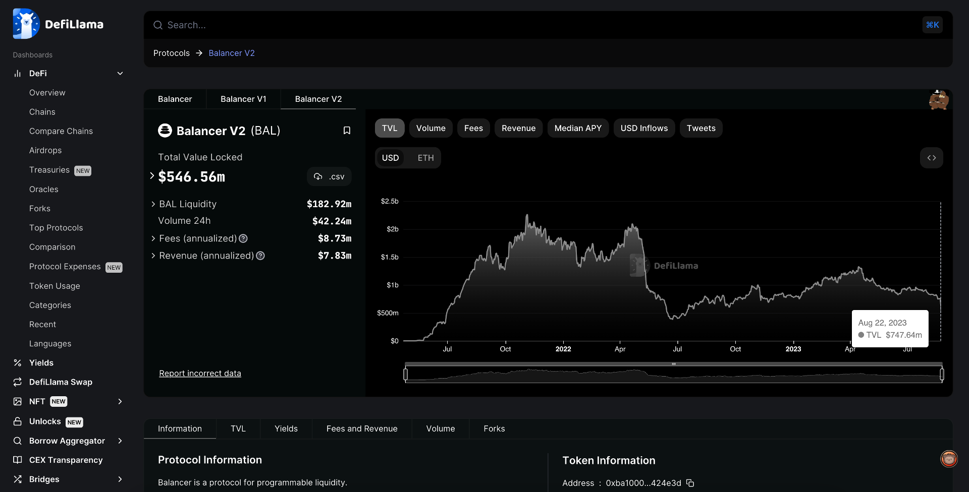Screen dimensions: 969x492
Task: Click the llama mascot avatar top right
Action: [x=939, y=100]
